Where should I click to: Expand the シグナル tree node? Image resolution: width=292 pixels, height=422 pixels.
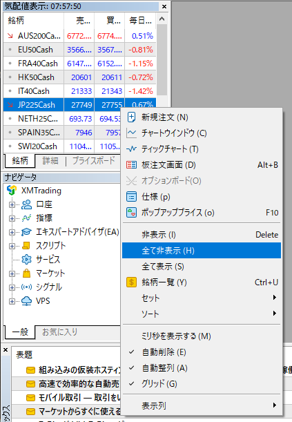[12, 287]
